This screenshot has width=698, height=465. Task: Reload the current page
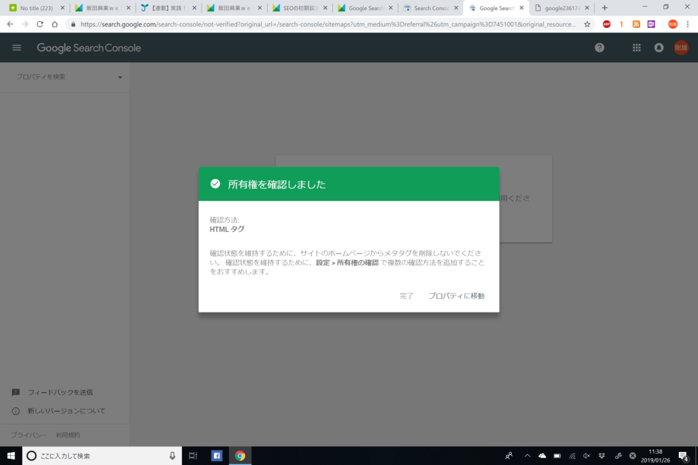click(40, 24)
